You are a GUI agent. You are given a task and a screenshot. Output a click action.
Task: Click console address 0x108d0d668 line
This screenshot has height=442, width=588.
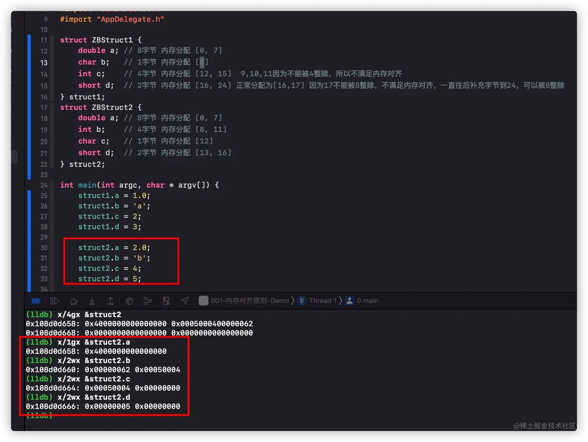[x=139, y=333]
